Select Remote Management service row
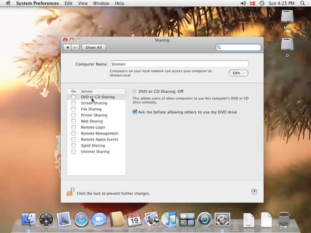This screenshot has height=233, width=311. (96, 133)
